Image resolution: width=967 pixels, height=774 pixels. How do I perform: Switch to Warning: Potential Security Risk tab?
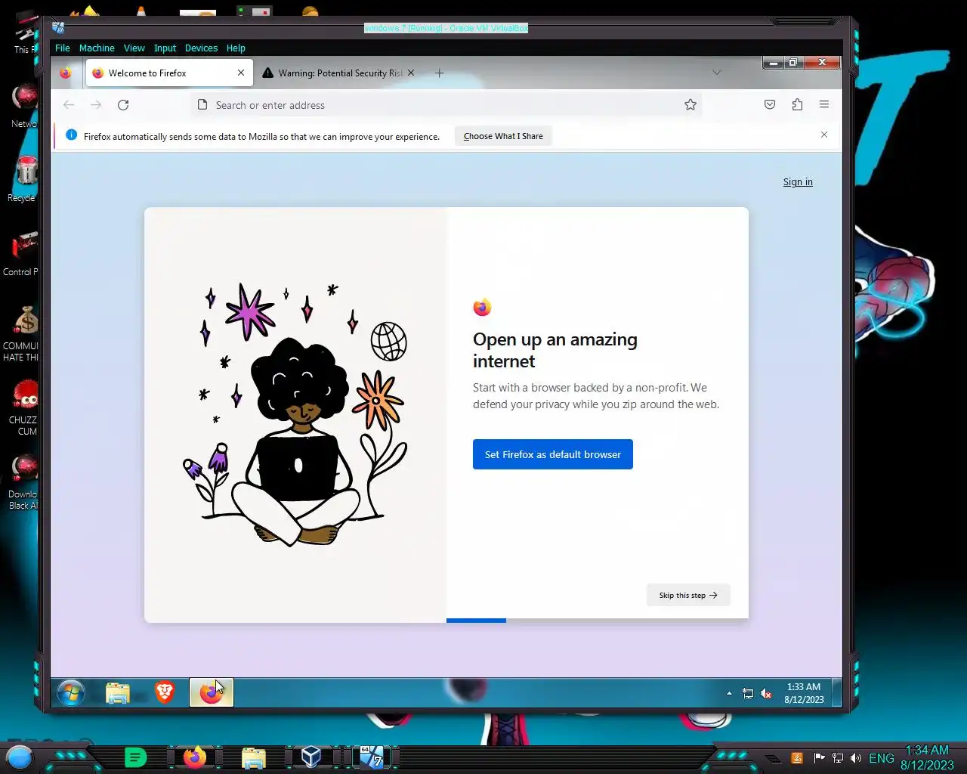click(x=340, y=73)
